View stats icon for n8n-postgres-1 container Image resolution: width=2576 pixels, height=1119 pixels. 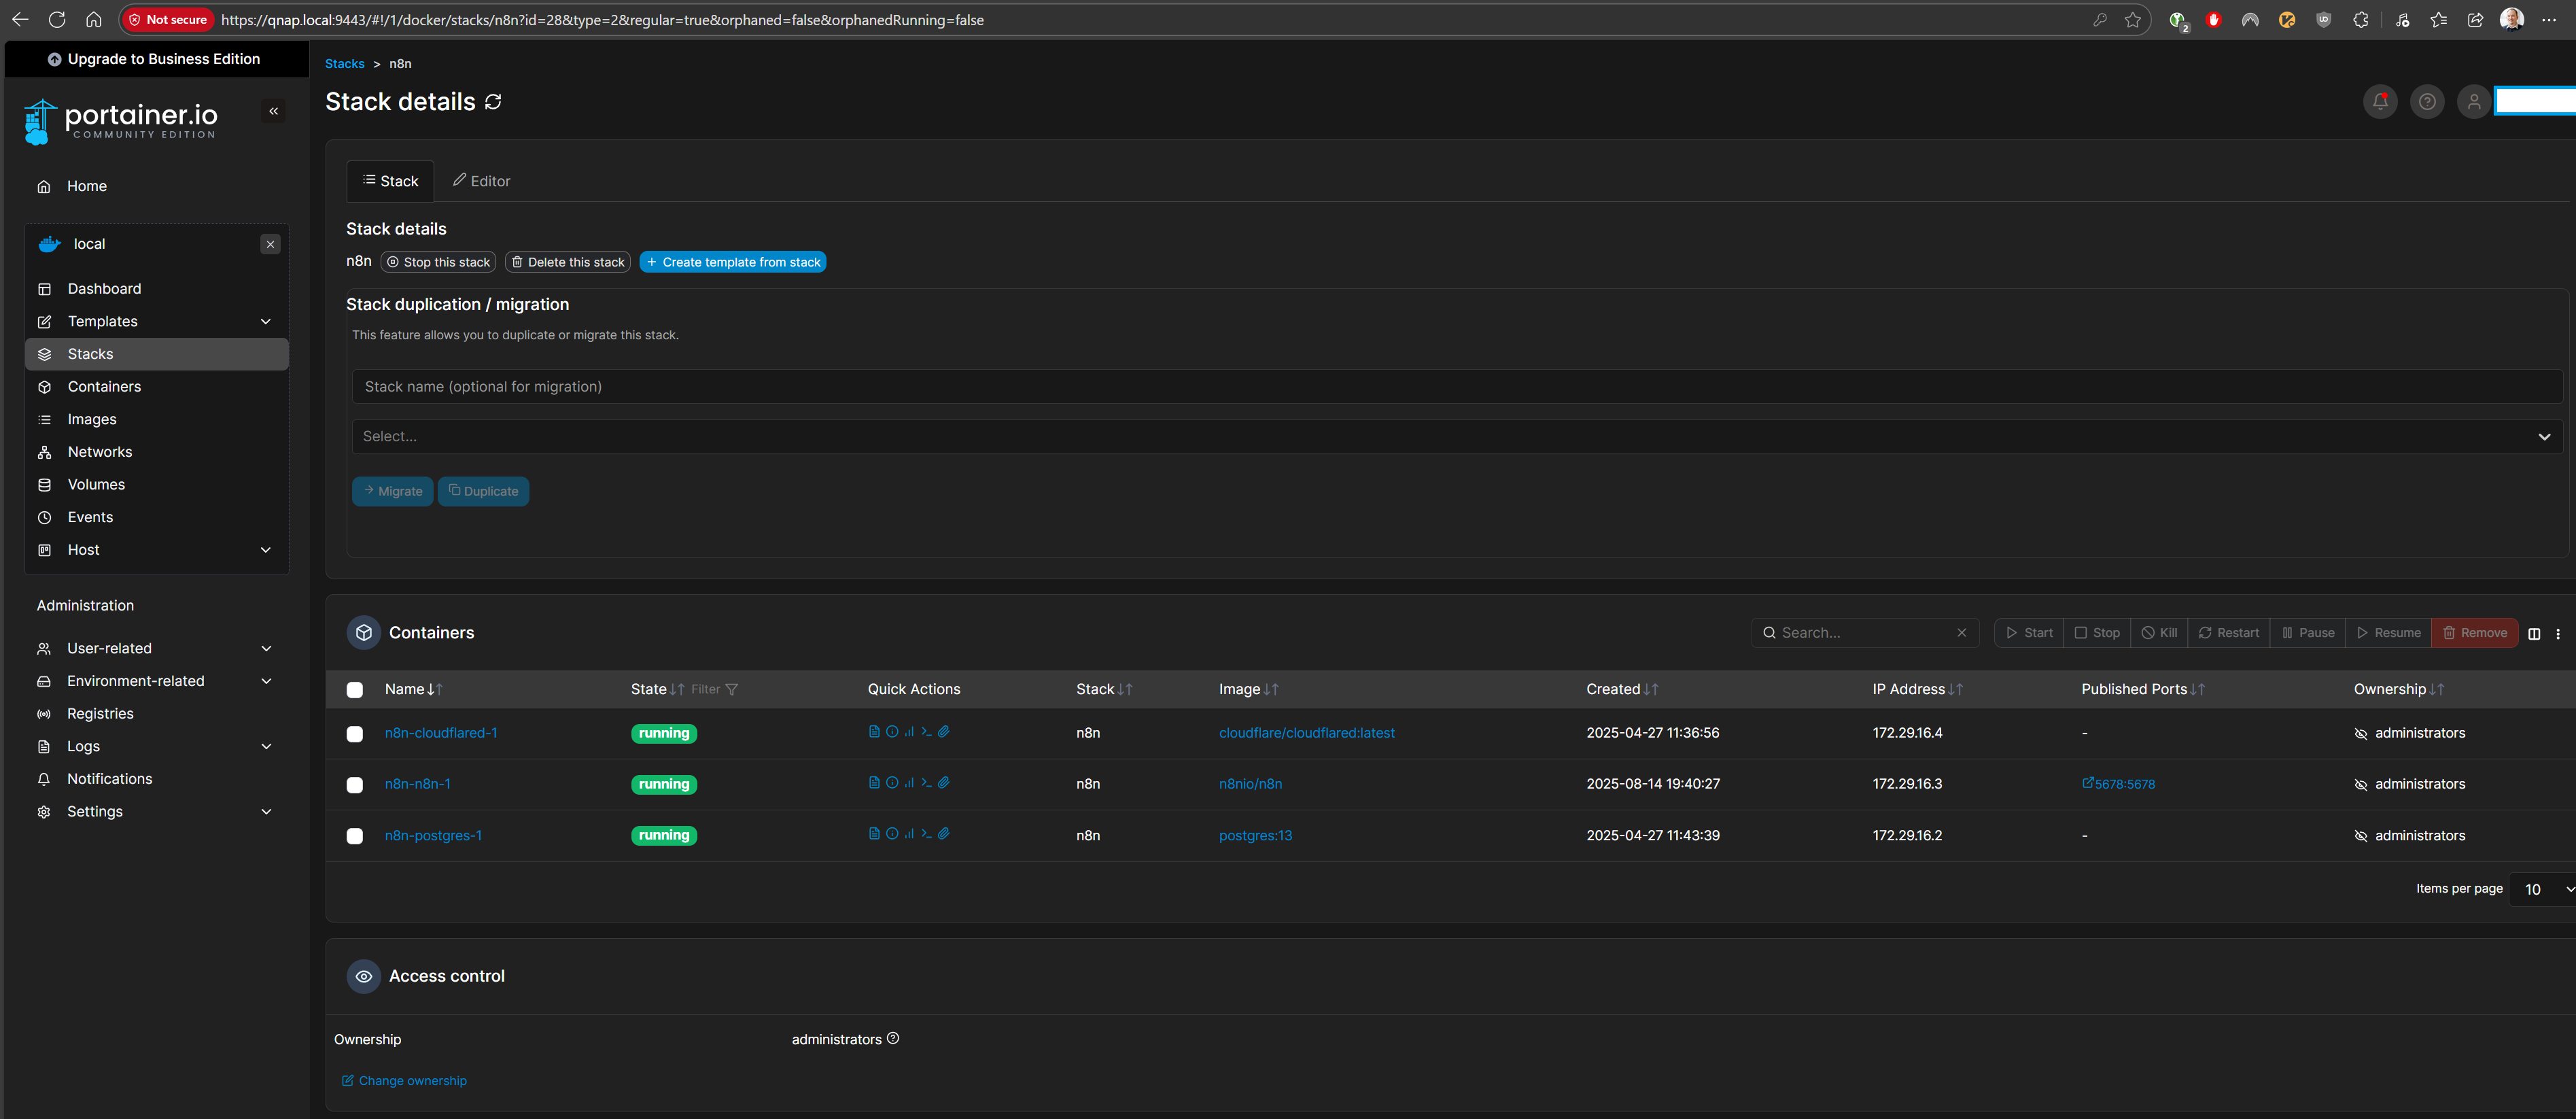point(909,834)
